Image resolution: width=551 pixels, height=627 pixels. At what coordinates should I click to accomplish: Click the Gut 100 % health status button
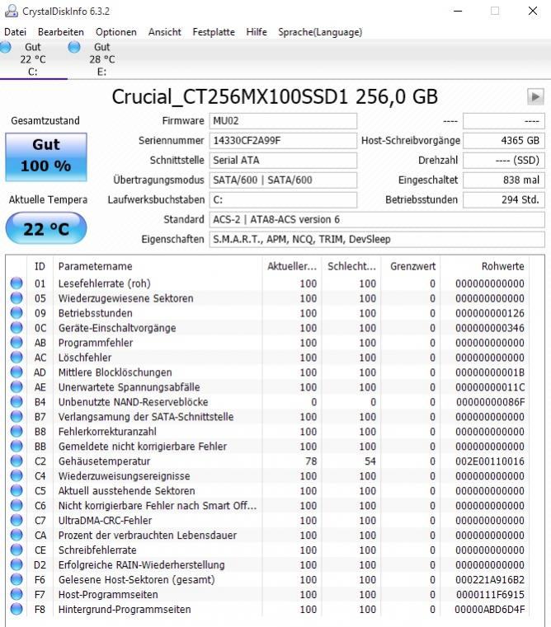click(46, 157)
